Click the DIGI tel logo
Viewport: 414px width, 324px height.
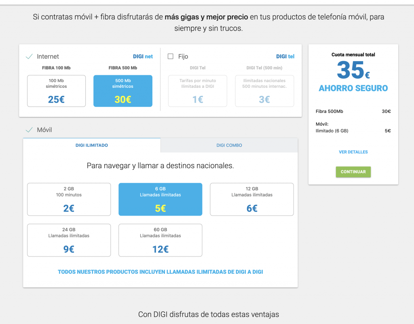[285, 57]
